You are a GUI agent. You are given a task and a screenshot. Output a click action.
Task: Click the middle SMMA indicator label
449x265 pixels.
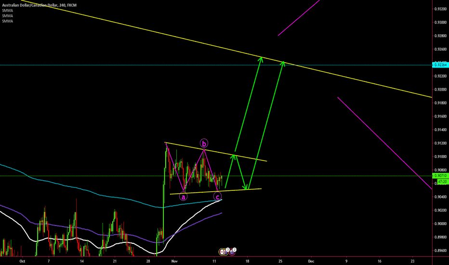[7, 16]
